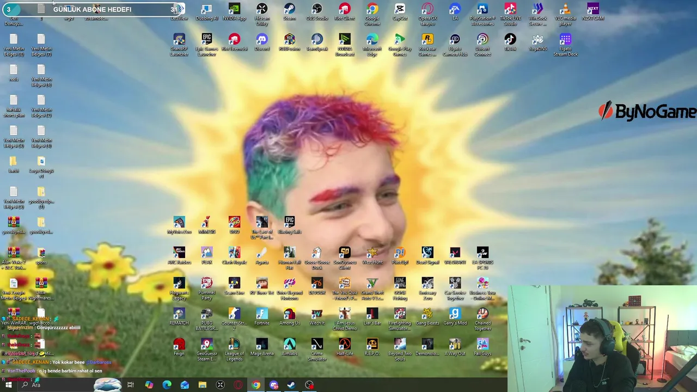Launch EA SPORTS FC 26 shortcut
The width and height of the screenshot is (697, 392).
tap(482, 258)
